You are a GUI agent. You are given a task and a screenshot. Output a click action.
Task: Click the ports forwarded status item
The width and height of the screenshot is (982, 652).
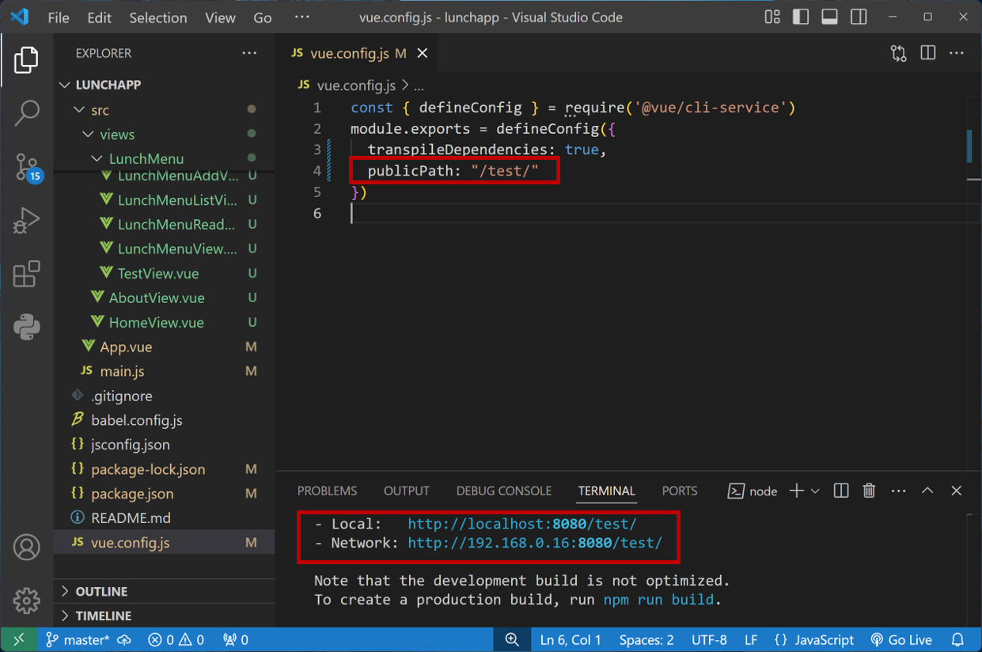pyautogui.click(x=236, y=640)
